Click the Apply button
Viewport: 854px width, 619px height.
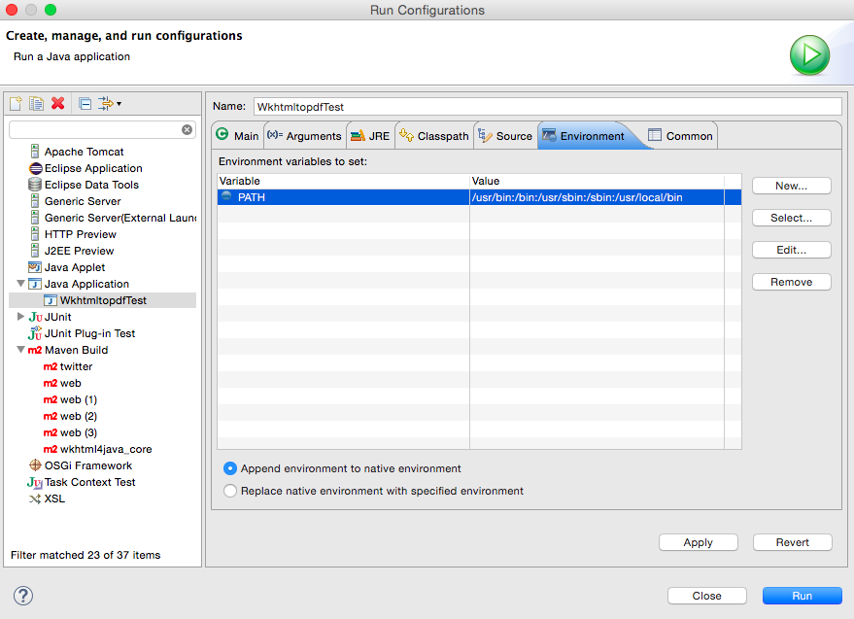coord(699,542)
